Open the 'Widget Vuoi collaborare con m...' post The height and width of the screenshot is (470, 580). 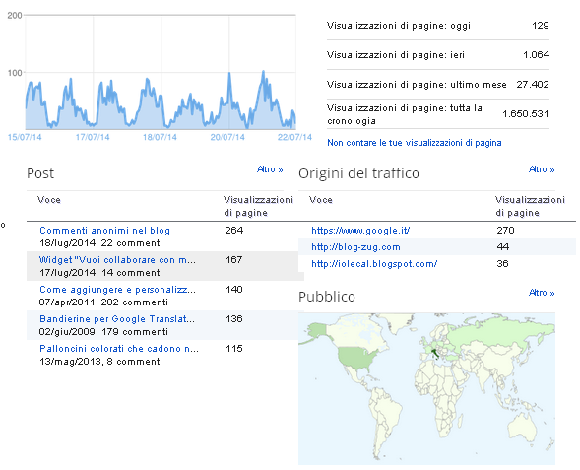click(117, 260)
